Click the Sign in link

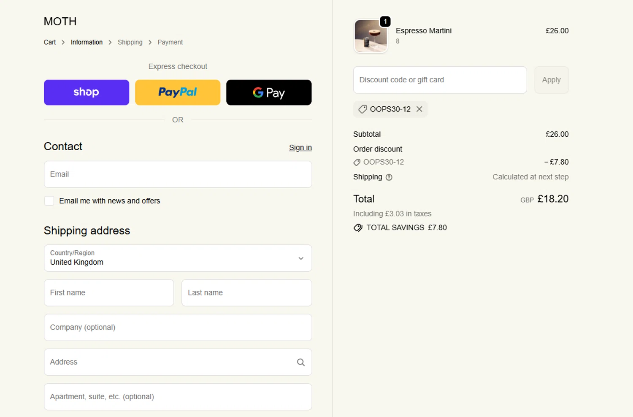tap(300, 148)
